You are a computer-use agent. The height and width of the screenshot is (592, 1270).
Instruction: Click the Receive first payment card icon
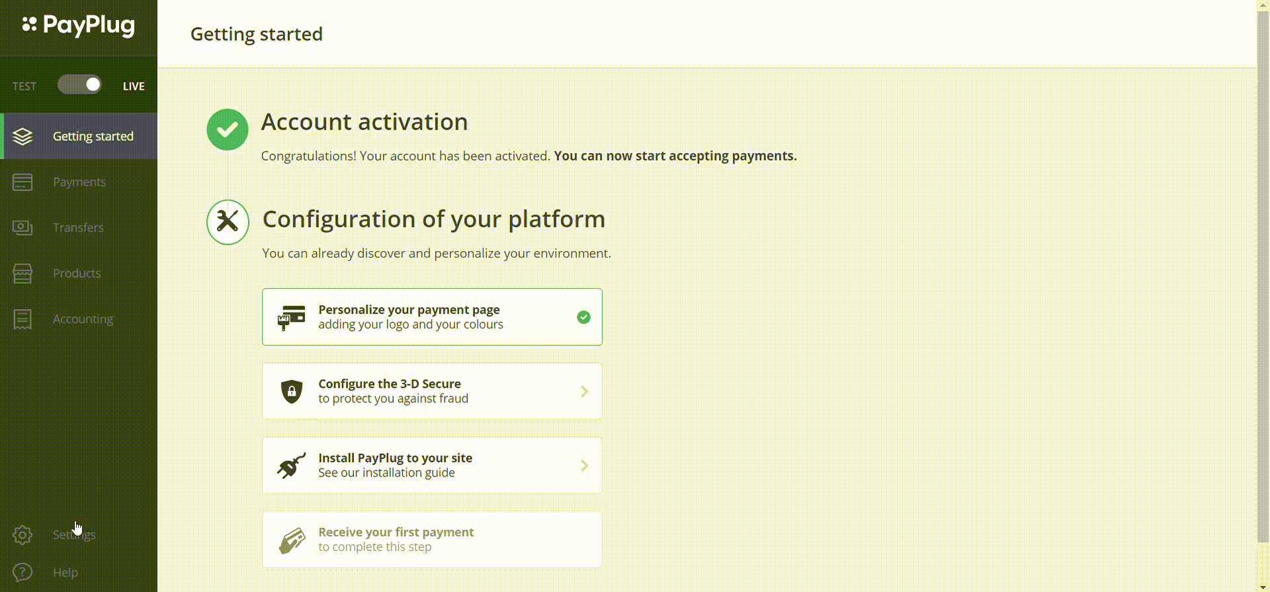coord(292,540)
